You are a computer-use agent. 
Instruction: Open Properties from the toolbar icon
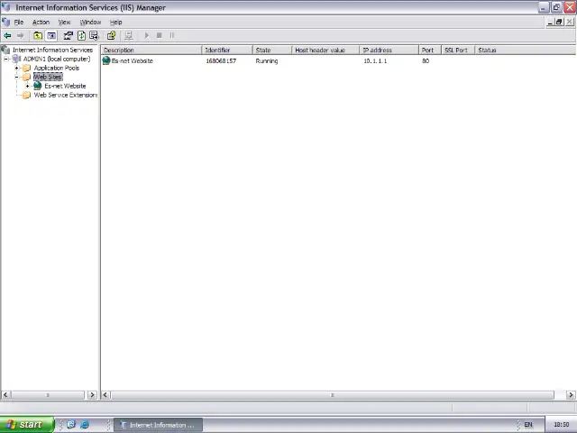click(x=69, y=35)
